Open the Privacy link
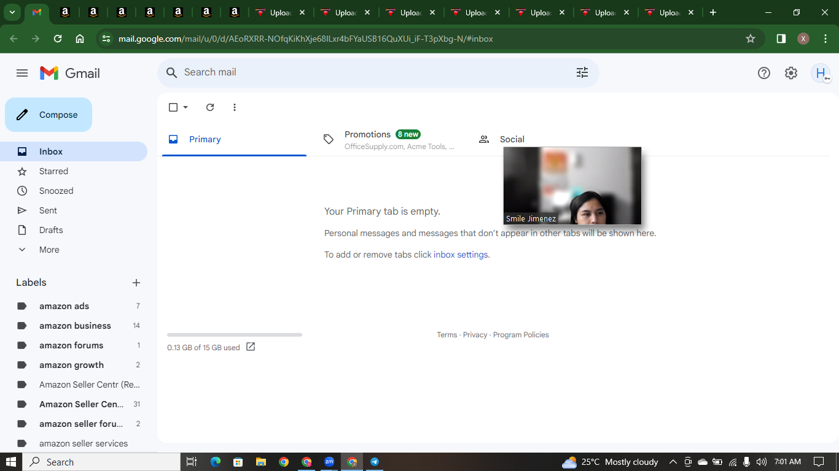Image resolution: width=839 pixels, height=471 pixels. point(475,335)
